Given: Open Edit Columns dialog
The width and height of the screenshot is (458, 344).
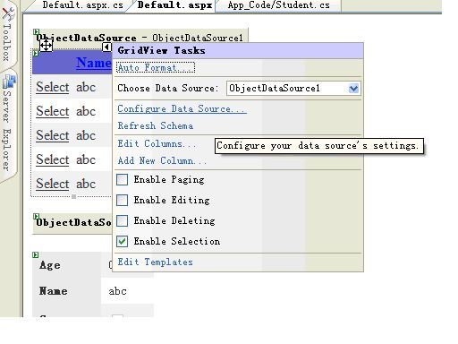Looking at the screenshot, I should pos(157,143).
